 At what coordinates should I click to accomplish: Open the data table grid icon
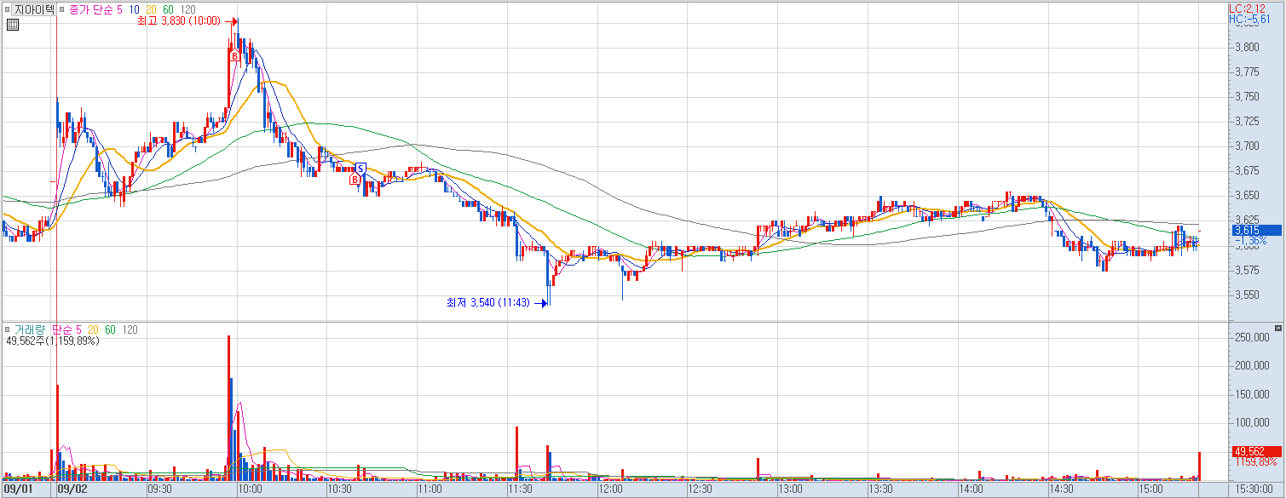[x=12, y=25]
